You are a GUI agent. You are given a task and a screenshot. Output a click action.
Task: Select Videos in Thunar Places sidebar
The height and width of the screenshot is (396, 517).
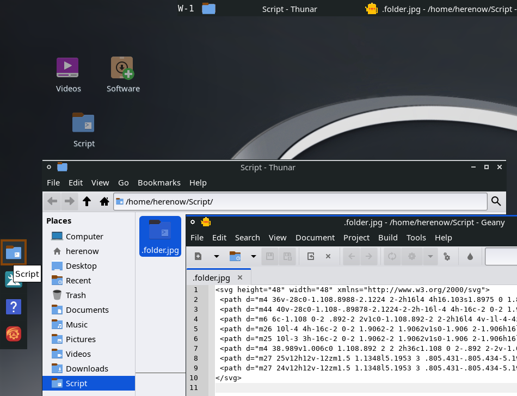89,354
